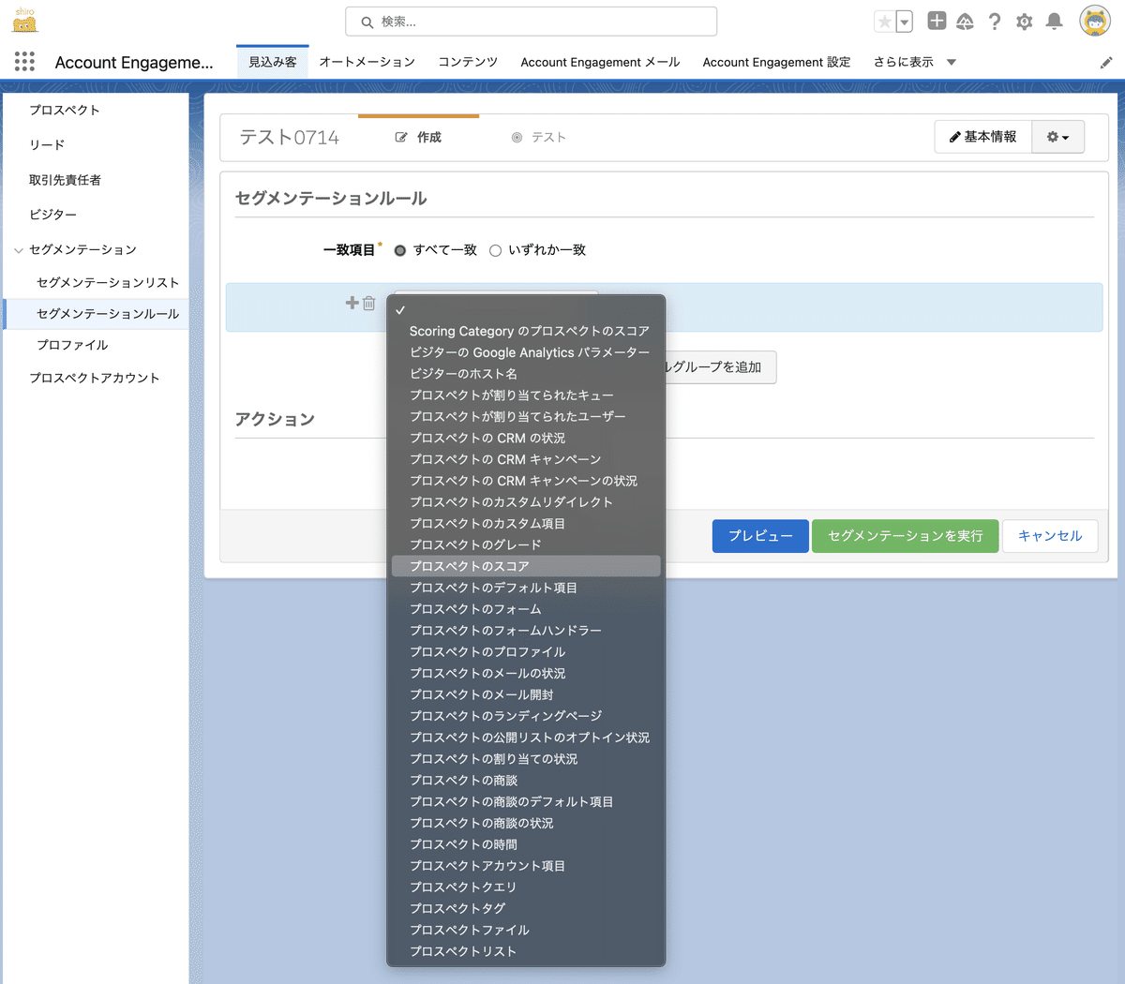This screenshot has width=1125, height=984.
Task: Choose プロスペクトのフォームハンドラー option
Action: tap(526, 631)
